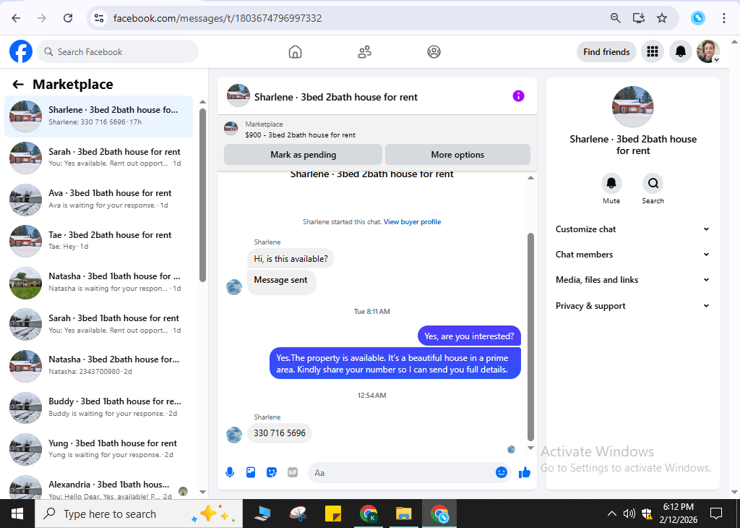Open the emoji picker in message box
740x528 pixels.
[x=502, y=472]
